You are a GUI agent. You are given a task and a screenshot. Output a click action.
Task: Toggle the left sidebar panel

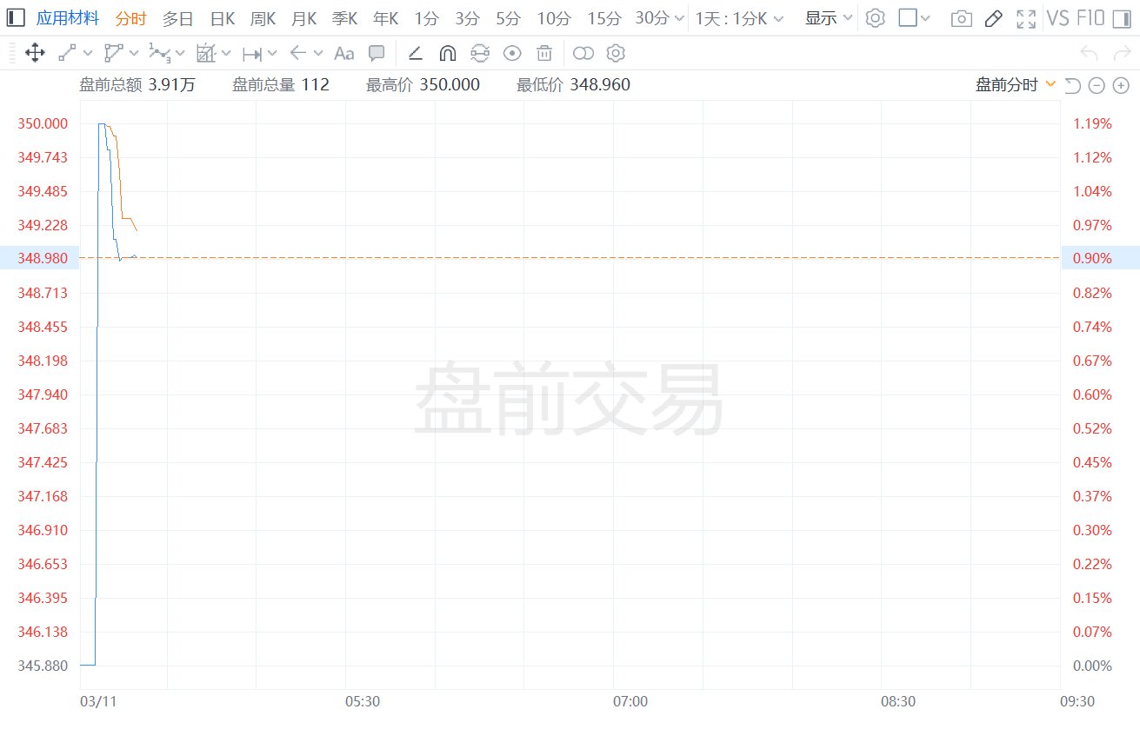coord(17,18)
